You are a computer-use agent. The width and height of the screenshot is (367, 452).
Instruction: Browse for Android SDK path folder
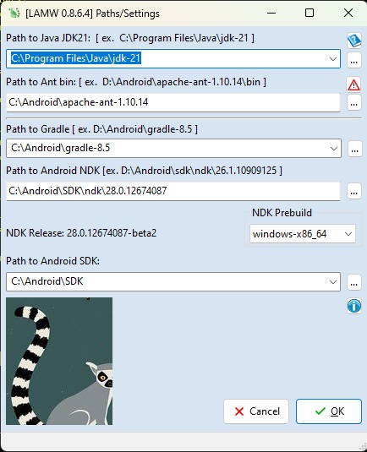tap(354, 282)
